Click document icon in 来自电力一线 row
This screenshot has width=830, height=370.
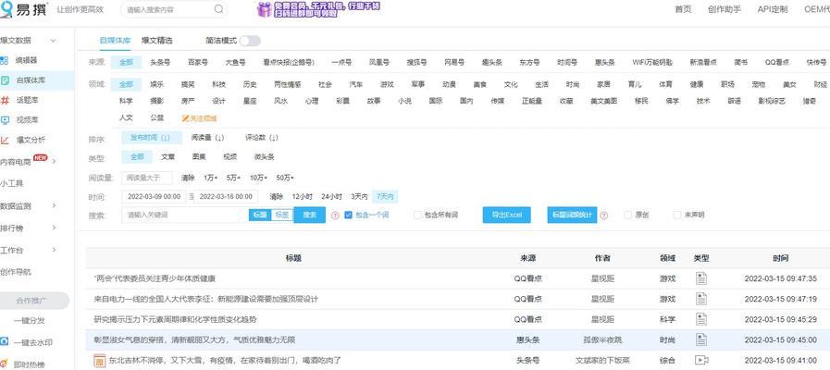700,299
